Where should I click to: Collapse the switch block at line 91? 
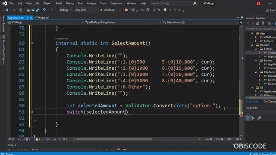(x=31, y=112)
